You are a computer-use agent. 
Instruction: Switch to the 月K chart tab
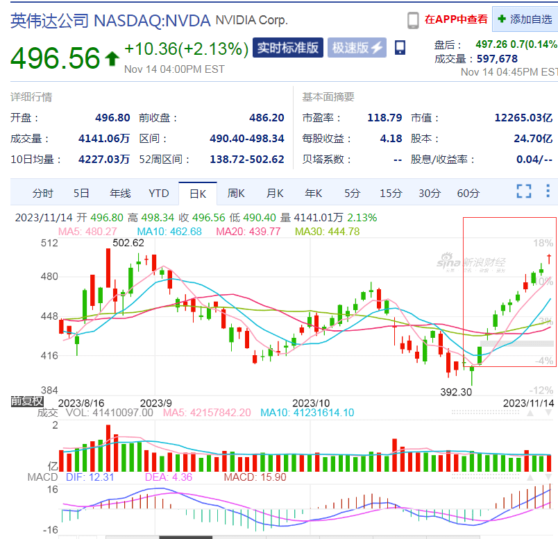tap(275, 194)
